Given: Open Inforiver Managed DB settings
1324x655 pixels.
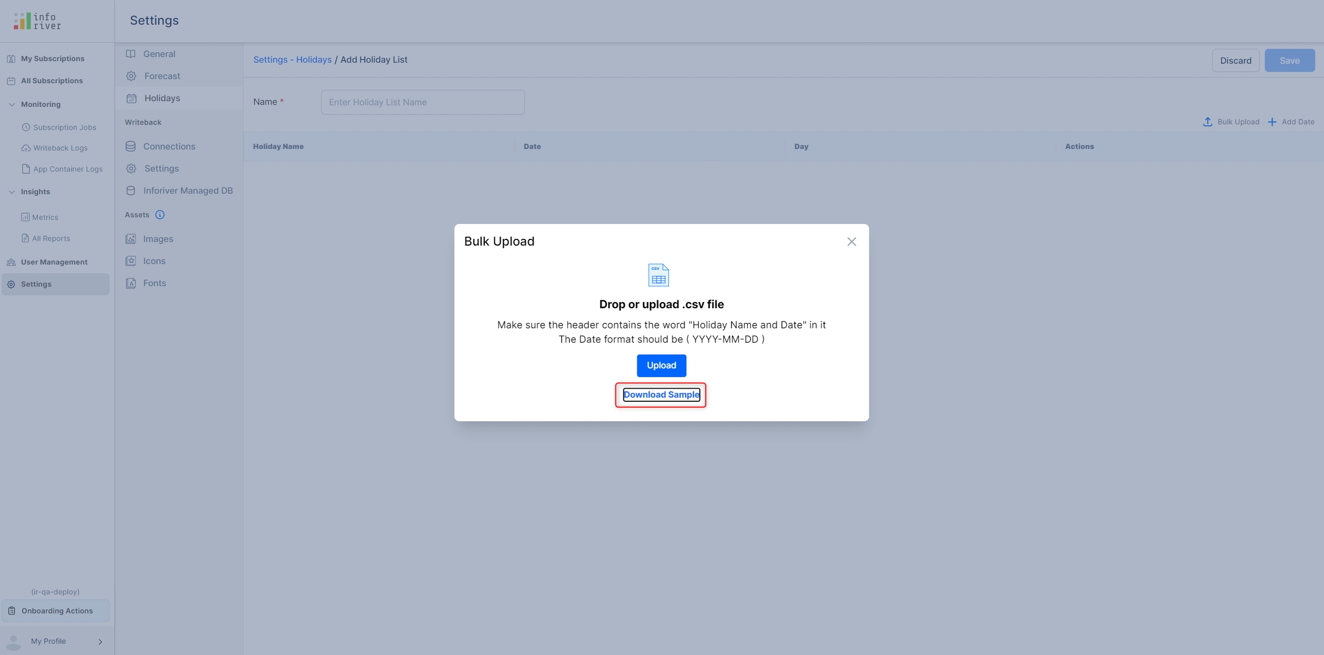Looking at the screenshot, I should pyautogui.click(x=187, y=191).
